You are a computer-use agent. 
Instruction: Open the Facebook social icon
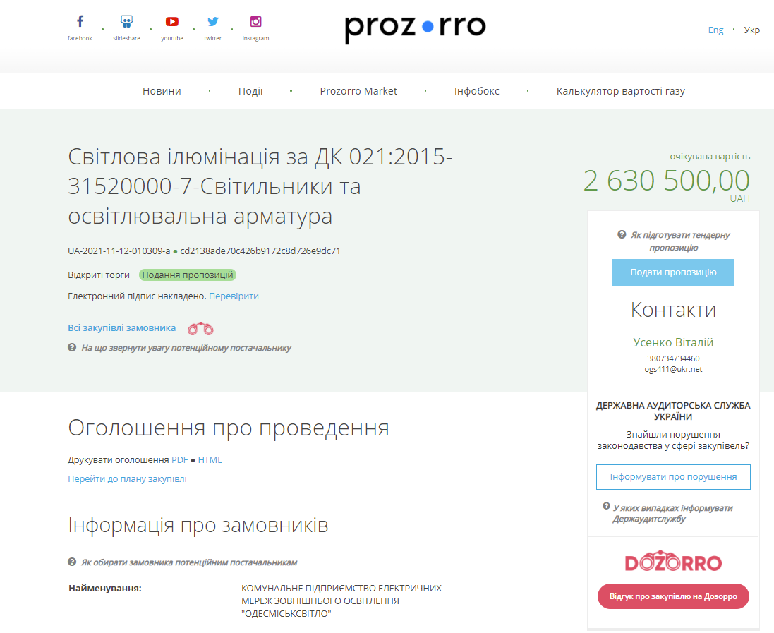point(80,22)
